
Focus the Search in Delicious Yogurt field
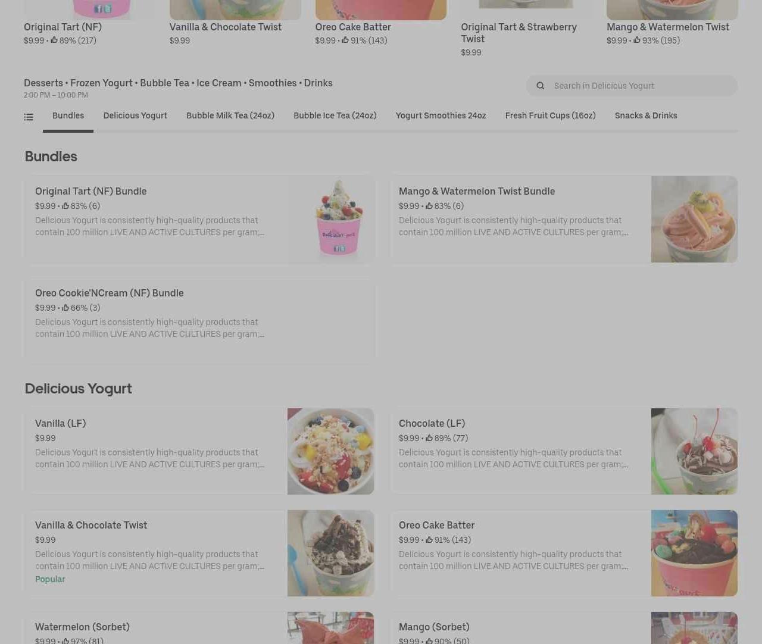tap(632, 86)
